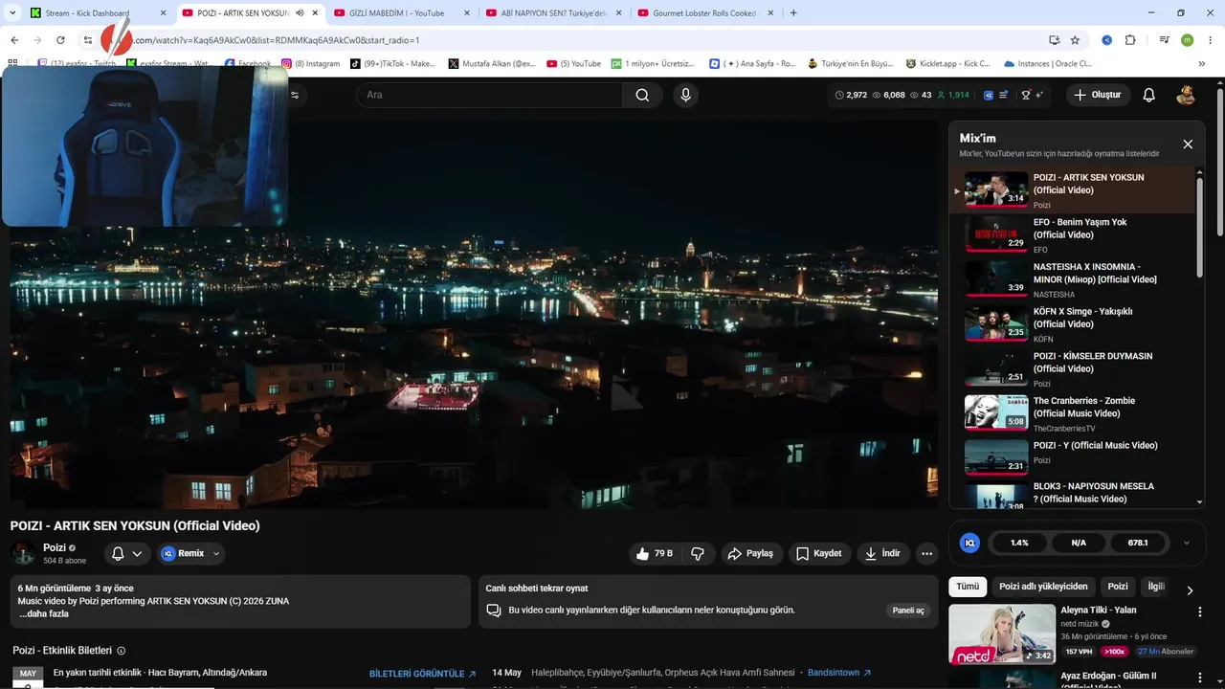Image resolution: width=1225 pixels, height=689 pixels.
Task: Open the subscription notification bell dropdown
Action: pos(127,553)
